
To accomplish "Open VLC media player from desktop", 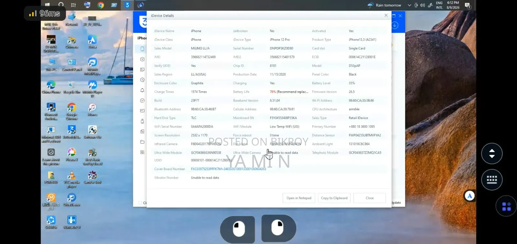I will (x=72, y=180).
